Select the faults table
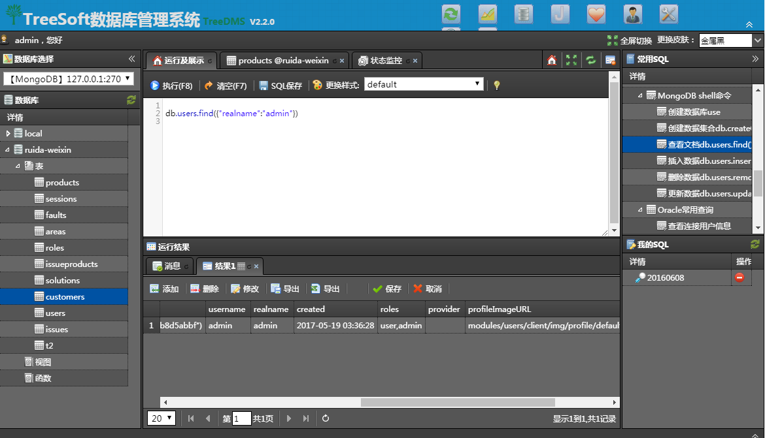 (x=56, y=215)
